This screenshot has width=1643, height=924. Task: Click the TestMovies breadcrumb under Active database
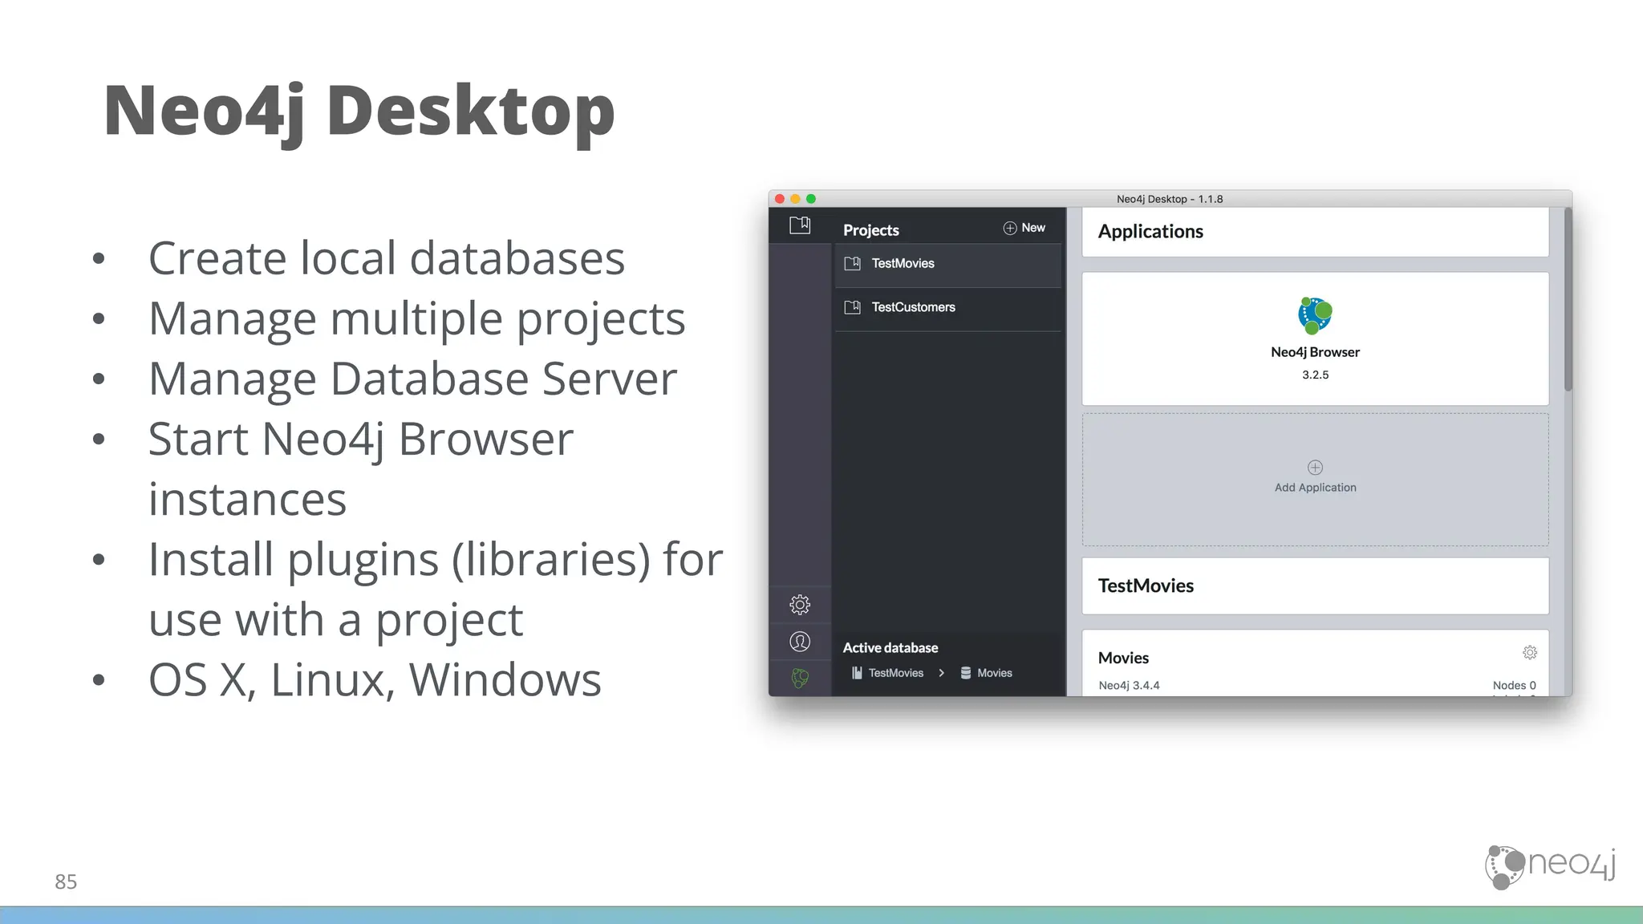point(896,673)
